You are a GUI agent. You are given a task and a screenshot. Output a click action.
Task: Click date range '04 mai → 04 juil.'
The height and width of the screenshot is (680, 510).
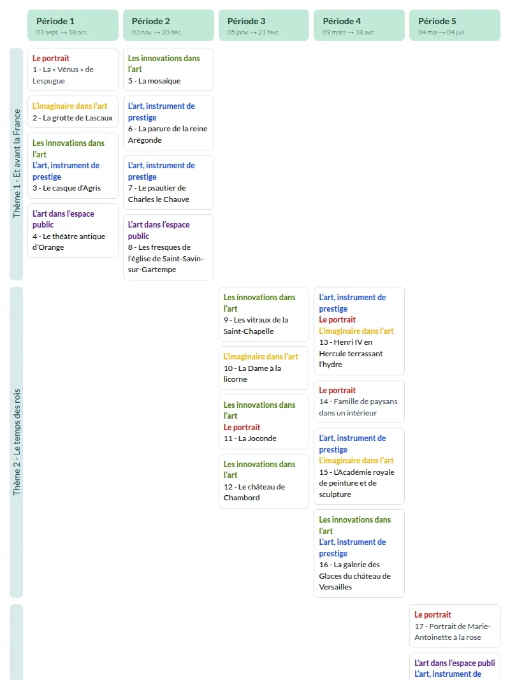(442, 32)
